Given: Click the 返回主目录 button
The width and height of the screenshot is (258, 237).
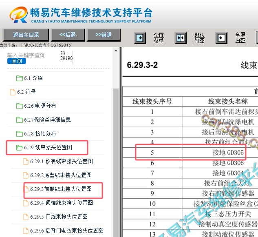Looking at the screenshot, I should [26, 35].
